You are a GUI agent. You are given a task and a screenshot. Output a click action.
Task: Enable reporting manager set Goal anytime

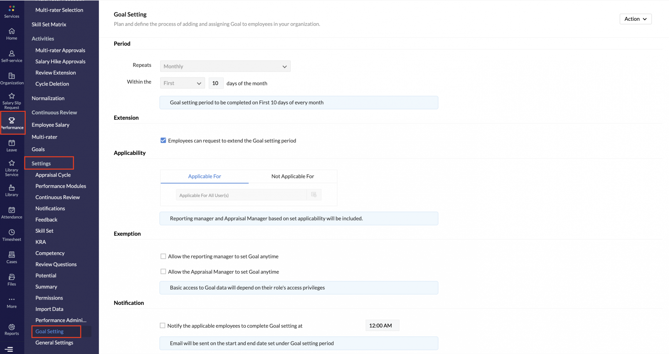click(163, 256)
